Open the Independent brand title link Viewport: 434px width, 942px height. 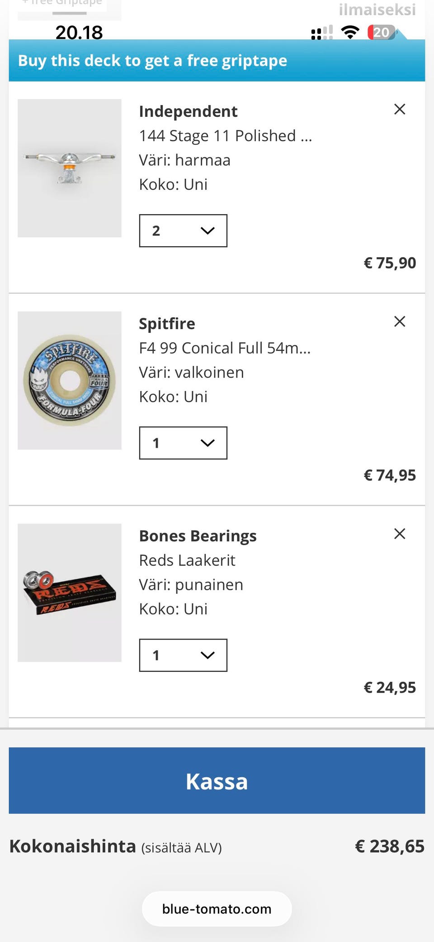coord(188,111)
